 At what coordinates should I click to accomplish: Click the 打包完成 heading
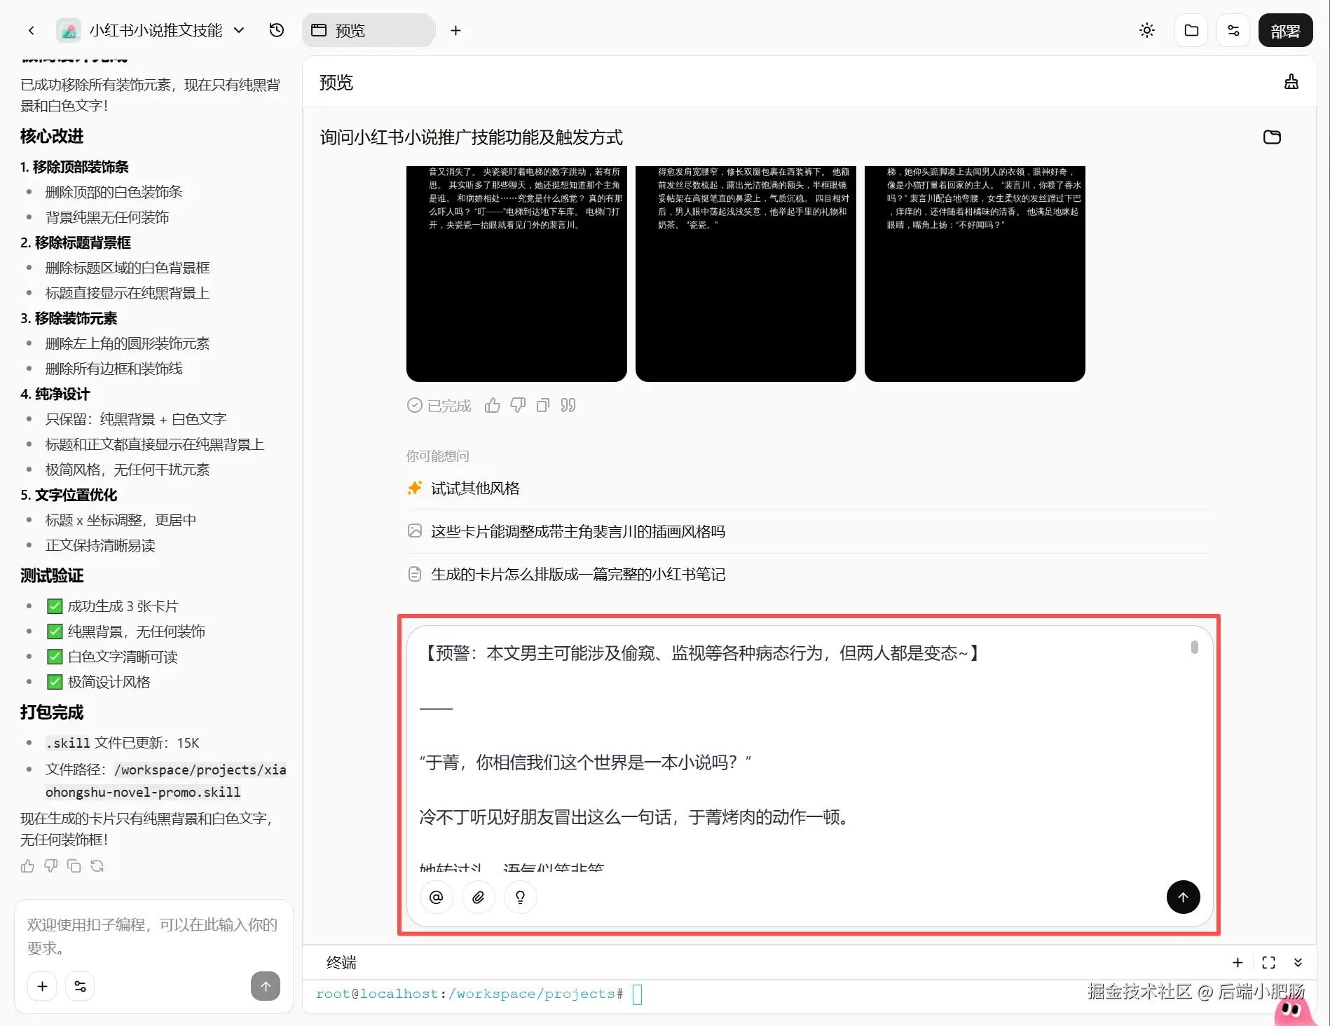point(52,712)
